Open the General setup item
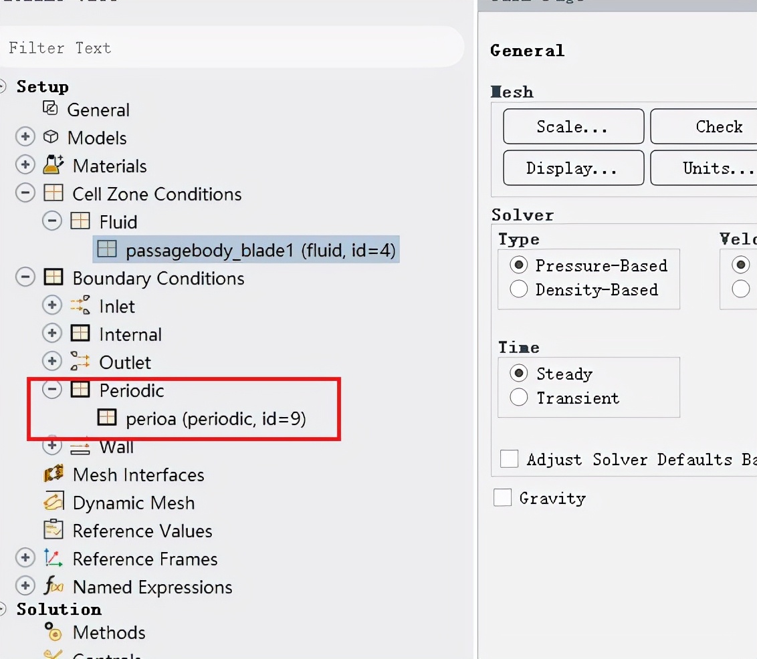 (98, 110)
